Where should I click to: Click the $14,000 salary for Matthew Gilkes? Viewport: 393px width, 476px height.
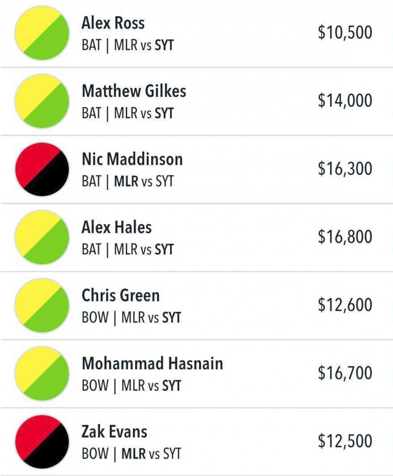[345, 101]
